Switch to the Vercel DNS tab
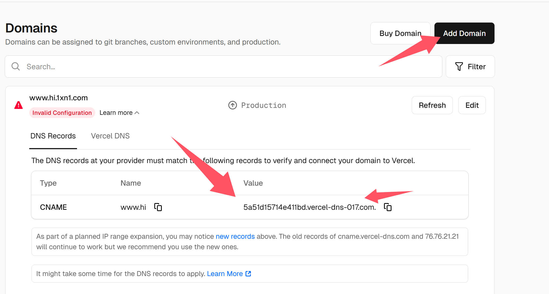 pos(110,136)
